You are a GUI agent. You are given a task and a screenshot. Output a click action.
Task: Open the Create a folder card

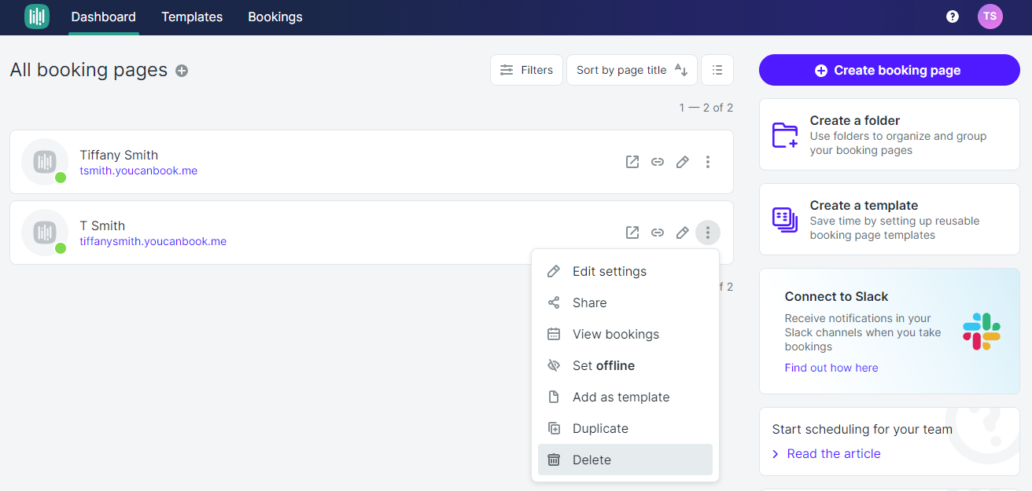(x=890, y=134)
